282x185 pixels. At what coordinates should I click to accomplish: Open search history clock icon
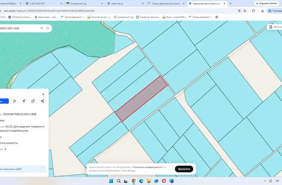[x=48, y=28]
